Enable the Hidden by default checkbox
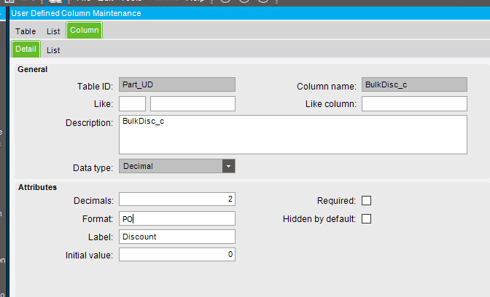490x297 pixels. pos(366,218)
